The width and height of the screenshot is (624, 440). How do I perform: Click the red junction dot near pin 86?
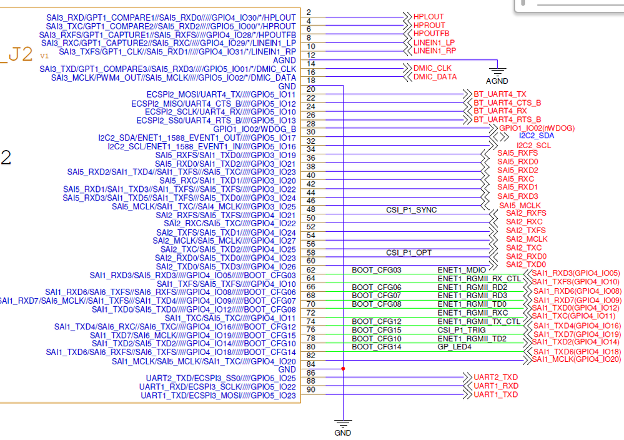click(x=343, y=369)
